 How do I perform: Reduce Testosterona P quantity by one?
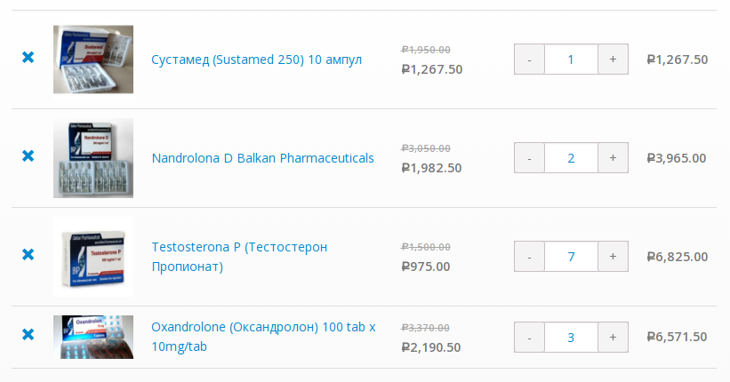(529, 257)
